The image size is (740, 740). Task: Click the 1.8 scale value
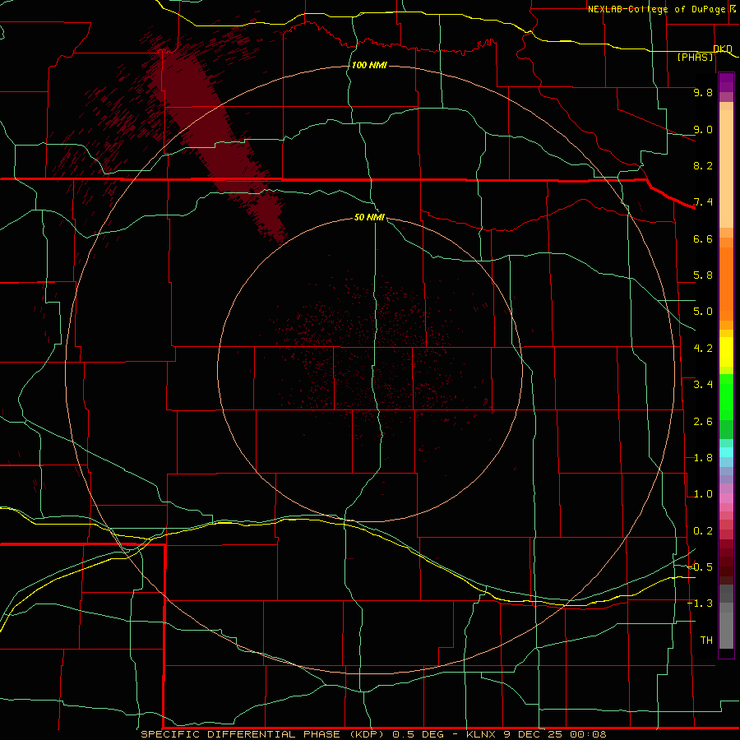click(x=703, y=458)
